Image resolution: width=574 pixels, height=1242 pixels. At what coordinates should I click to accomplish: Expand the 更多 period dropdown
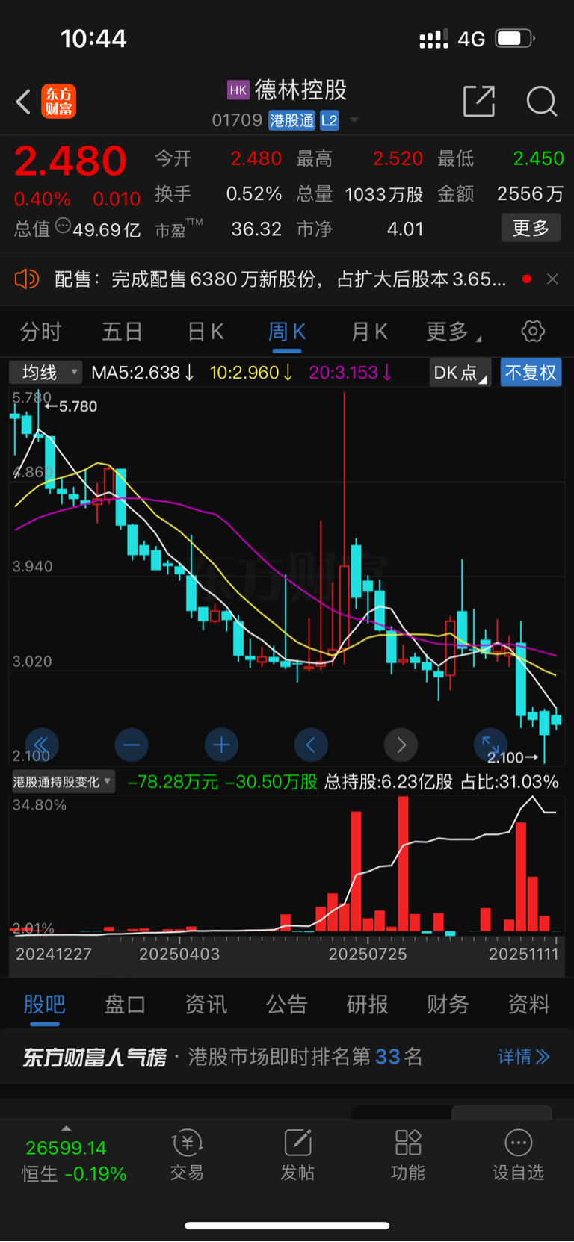point(453,332)
